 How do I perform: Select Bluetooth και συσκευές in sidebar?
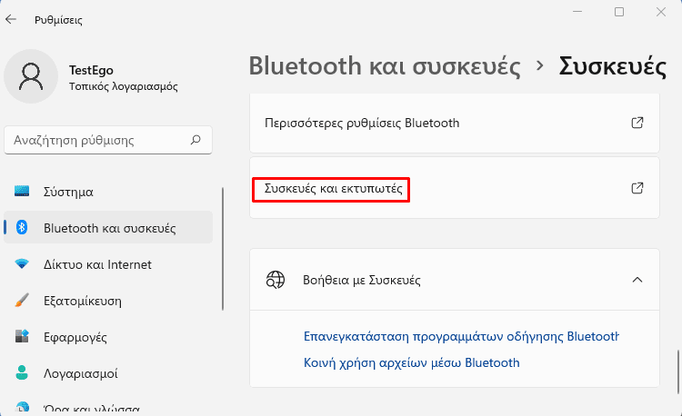pyautogui.click(x=108, y=228)
